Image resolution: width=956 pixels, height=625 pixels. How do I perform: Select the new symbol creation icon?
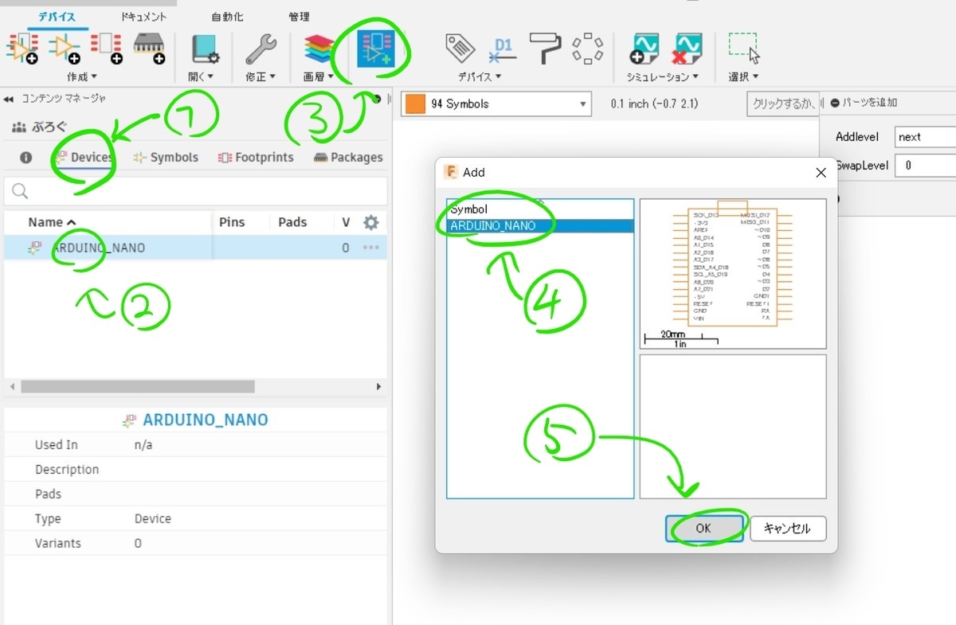[x=64, y=49]
